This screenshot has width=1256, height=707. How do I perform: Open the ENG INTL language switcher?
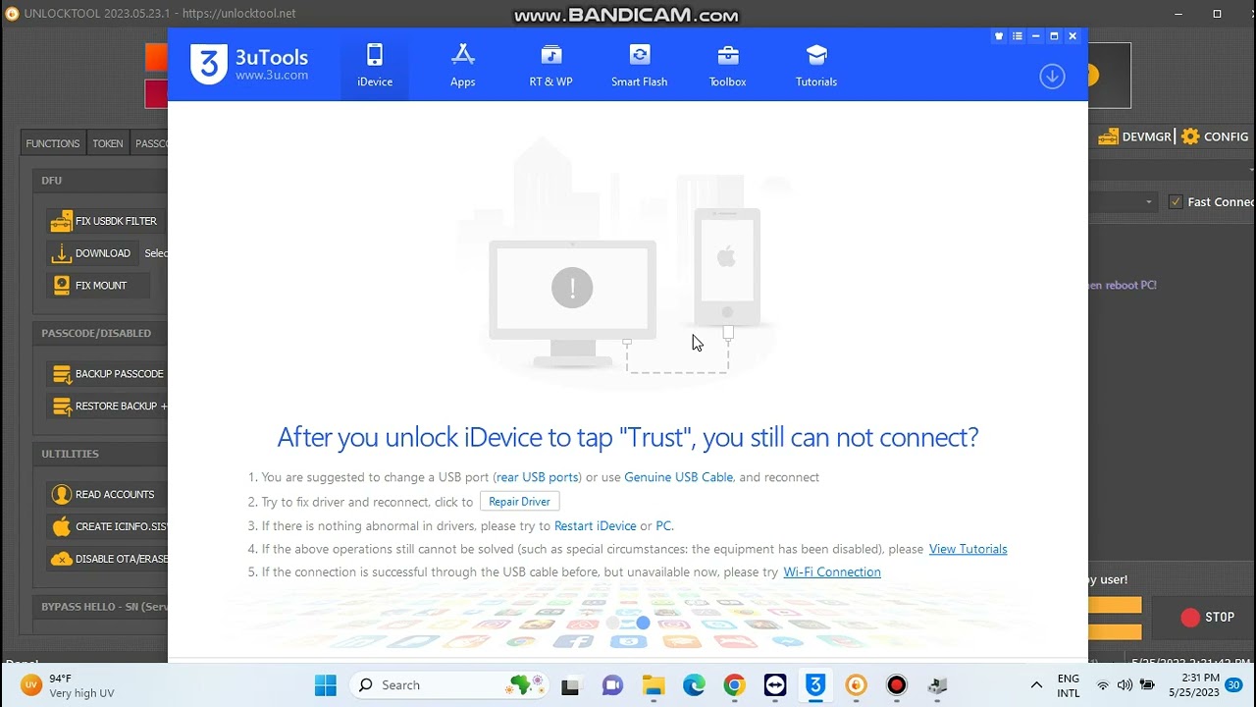pyautogui.click(x=1069, y=685)
